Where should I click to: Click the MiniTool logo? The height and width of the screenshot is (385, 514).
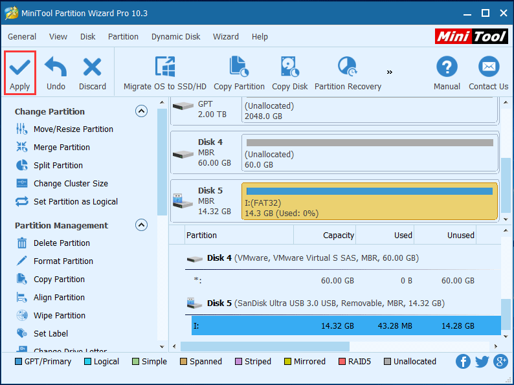[x=472, y=36]
